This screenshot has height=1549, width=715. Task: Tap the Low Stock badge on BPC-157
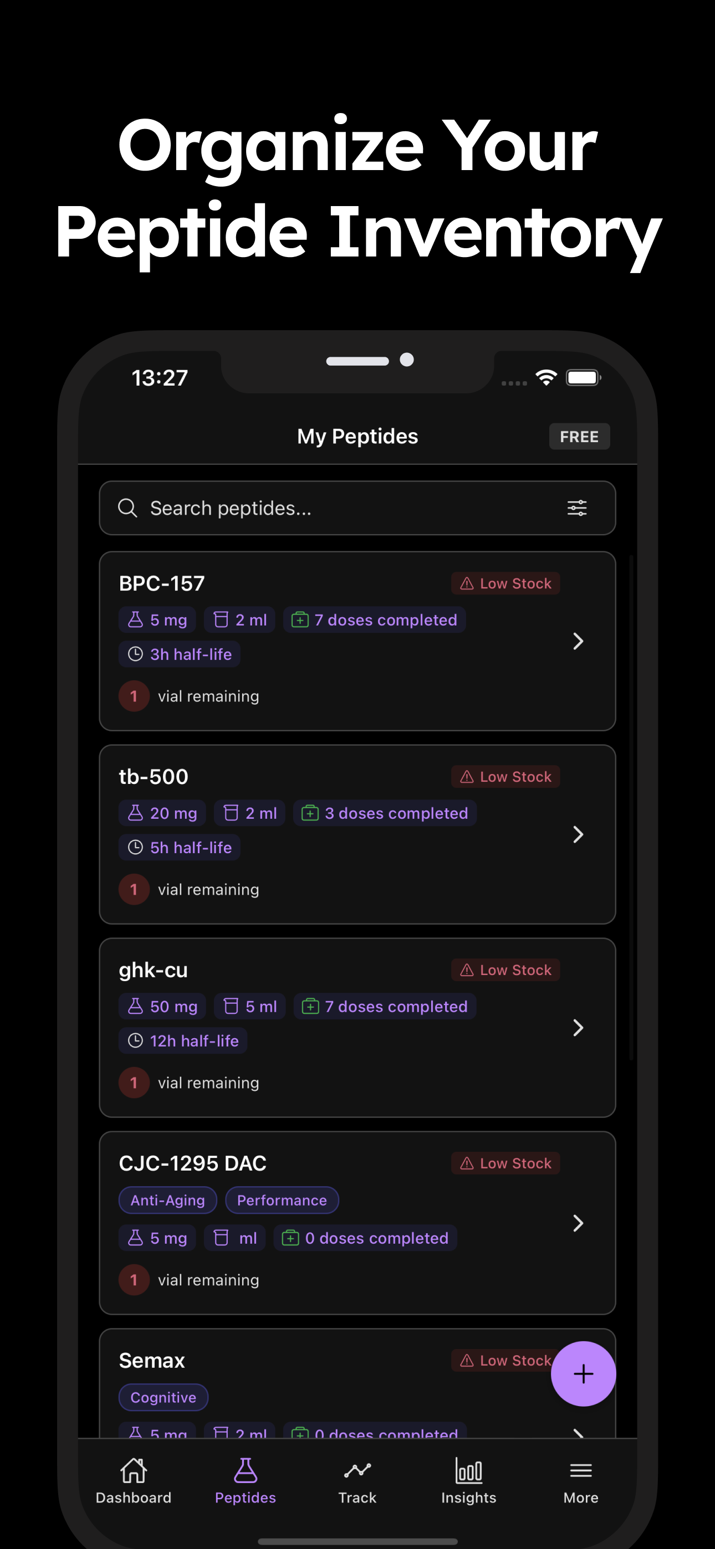click(x=505, y=583)
